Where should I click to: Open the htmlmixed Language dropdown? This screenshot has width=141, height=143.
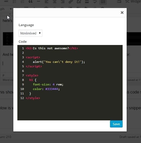coord(30,33)
